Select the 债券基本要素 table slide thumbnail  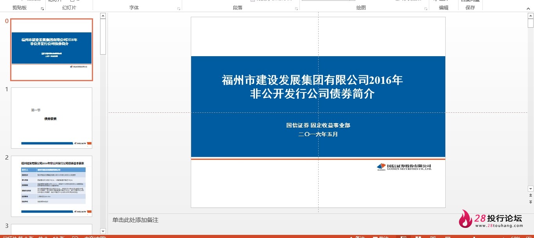pos(52,186)
